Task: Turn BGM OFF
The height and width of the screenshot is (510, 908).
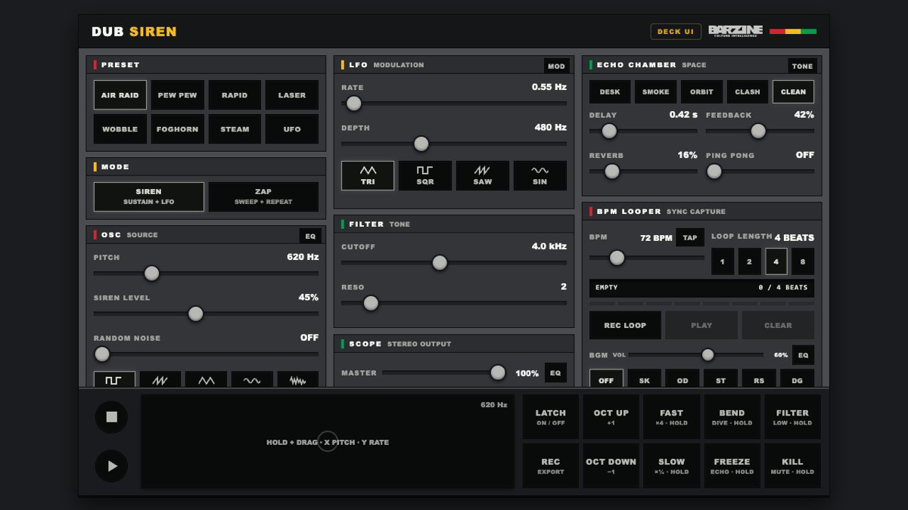Action: point(606,379)
